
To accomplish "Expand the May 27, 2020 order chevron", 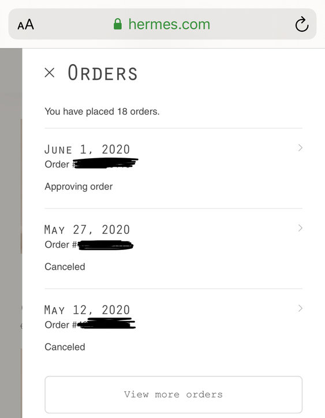I will coord(300,228).
